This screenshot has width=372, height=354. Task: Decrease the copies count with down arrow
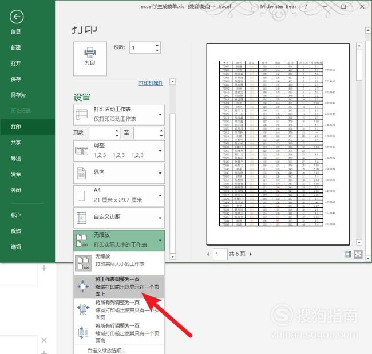click(x=157, y=50)
